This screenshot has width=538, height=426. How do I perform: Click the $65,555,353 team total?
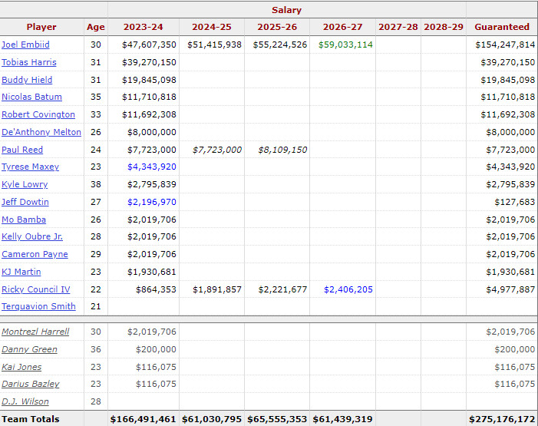click(x=277, y=419)
